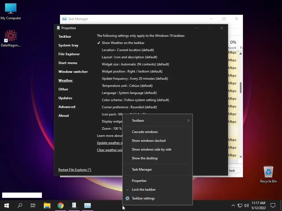Open the Window switcher section
Viewport: 282px width, 211px height.
coord(73,72)
